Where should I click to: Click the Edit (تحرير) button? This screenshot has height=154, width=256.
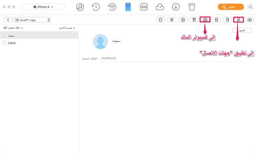[x=242, y=30]
